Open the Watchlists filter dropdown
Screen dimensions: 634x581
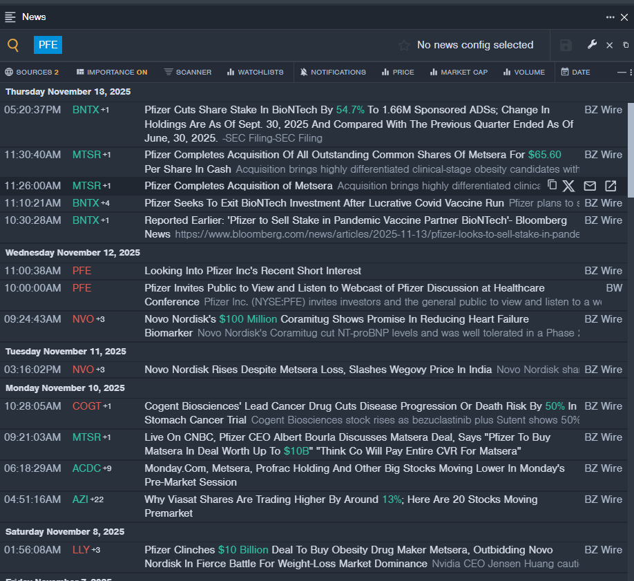point(255,72)
